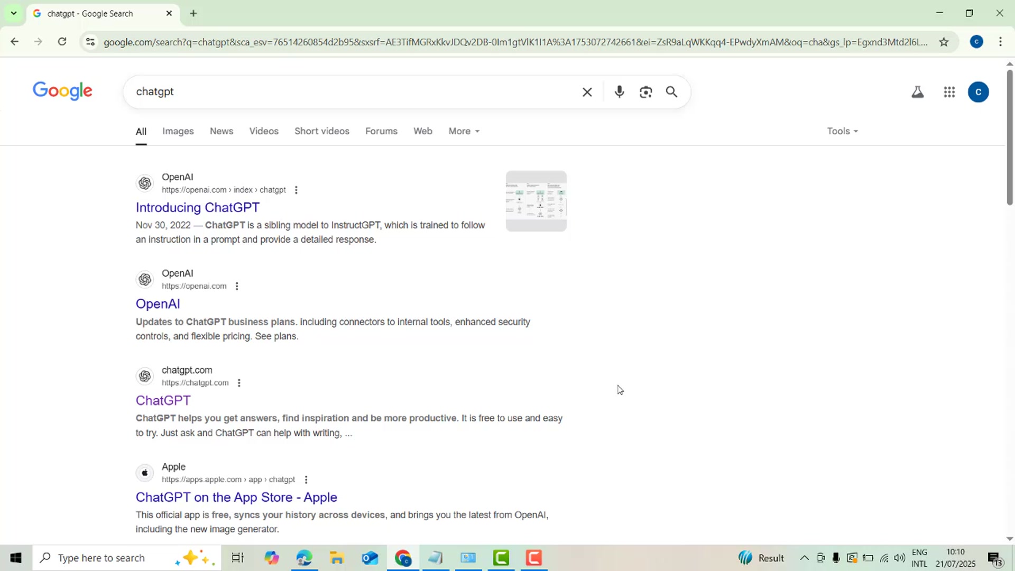Open Search Labs flask icon
1015x571 pixels.
coord(918,92)
